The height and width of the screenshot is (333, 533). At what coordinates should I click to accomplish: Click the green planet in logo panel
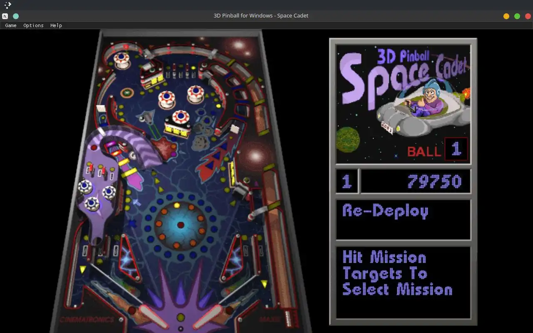(348, 140)
